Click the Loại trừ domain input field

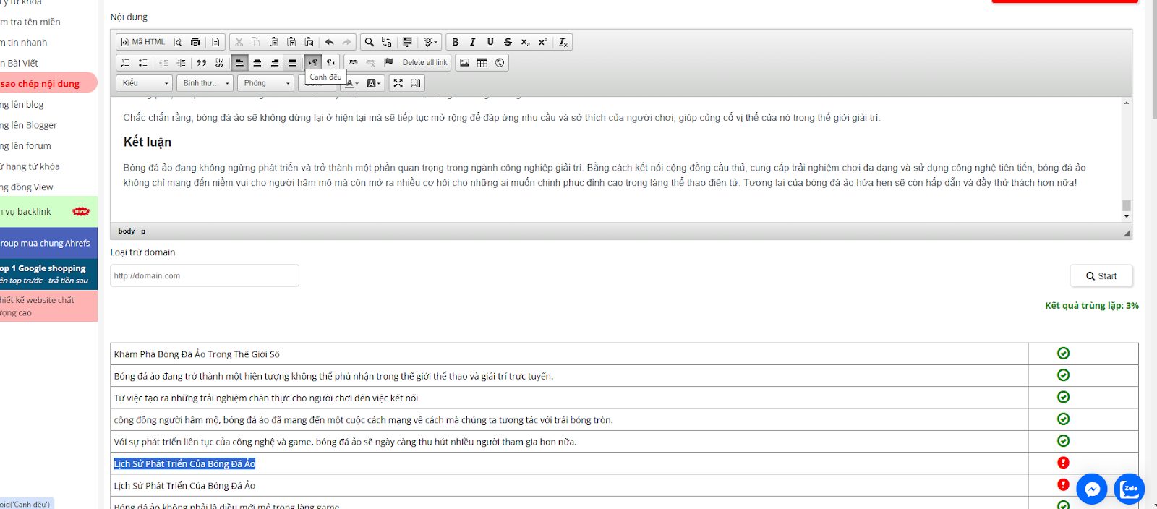tap(205, 275)
